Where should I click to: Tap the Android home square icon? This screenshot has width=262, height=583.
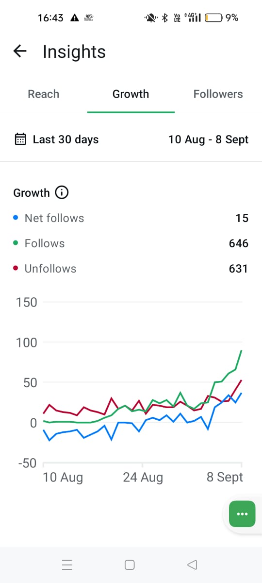point(130,565)
